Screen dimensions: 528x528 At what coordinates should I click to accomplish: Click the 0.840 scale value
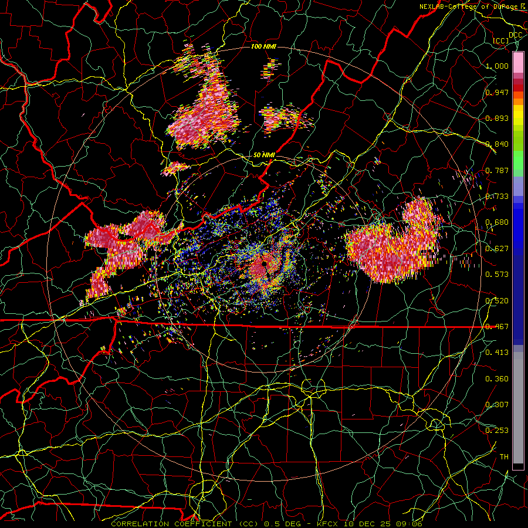[497, 144]
